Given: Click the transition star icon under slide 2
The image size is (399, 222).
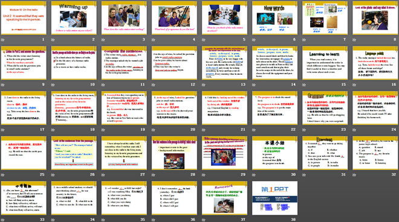Looking at the screenshot, I should 53,40.
